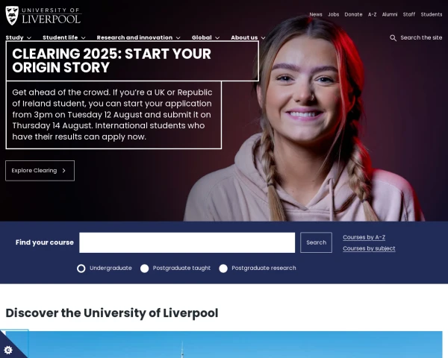Image resolution: width=448 pixels, height=358 pixels.
Task: Open the News link
Action: pyautogui.click(x=316, y=15)
